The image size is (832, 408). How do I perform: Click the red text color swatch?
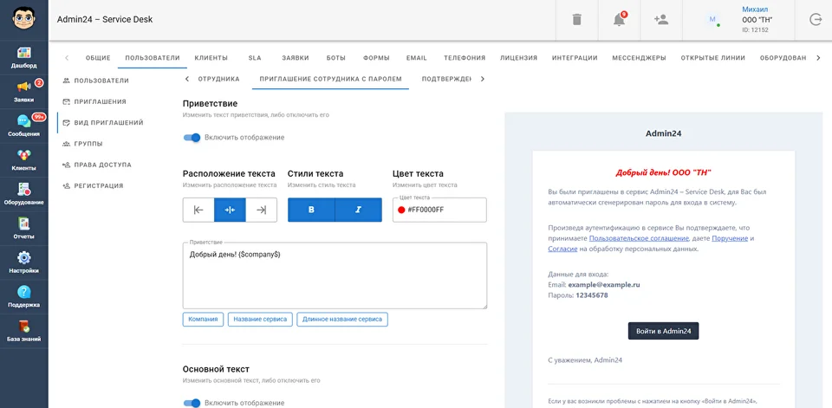pyautogui.click(x=401, y=210)
